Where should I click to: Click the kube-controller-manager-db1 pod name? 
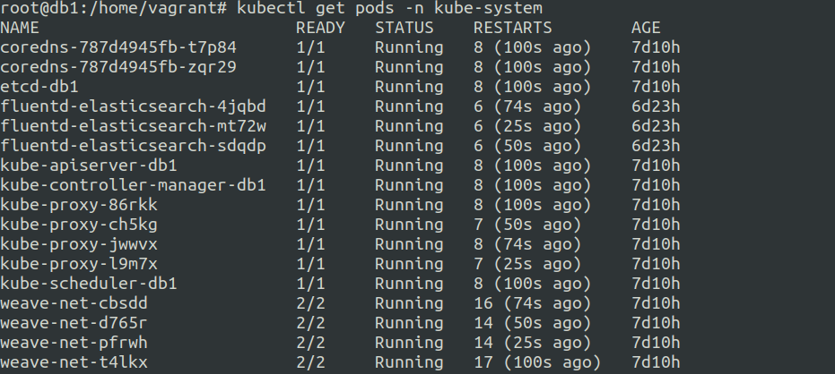coord(134,185)
